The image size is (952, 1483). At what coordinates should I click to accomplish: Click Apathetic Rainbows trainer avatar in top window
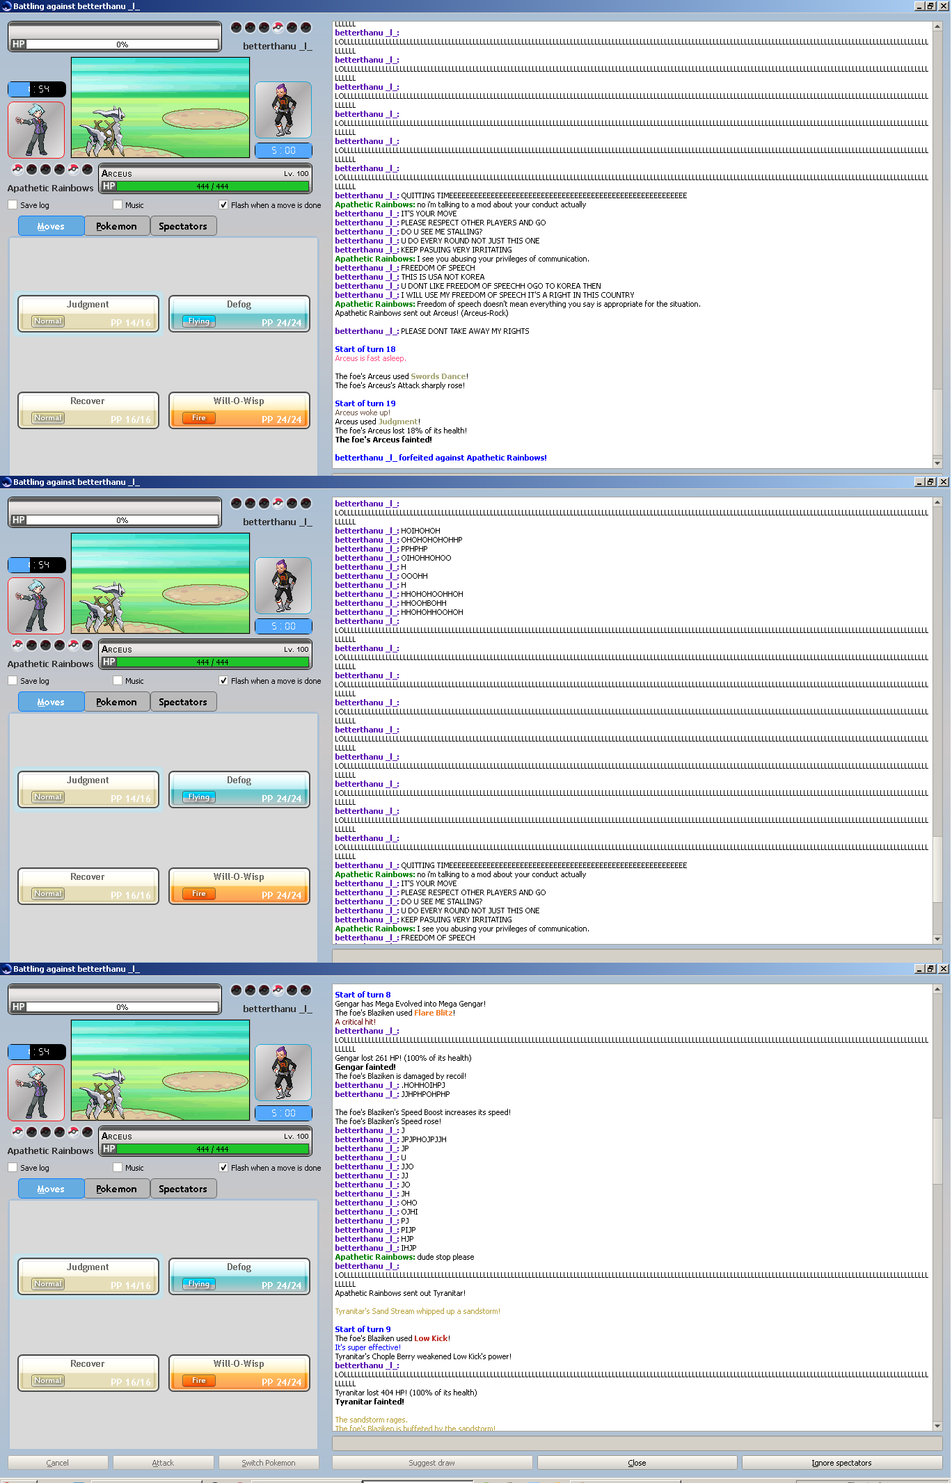[x=36, y=130]
